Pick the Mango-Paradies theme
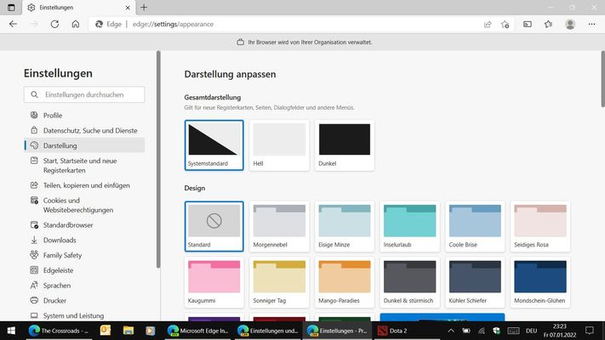605x340 pixels. coord(345,282)
